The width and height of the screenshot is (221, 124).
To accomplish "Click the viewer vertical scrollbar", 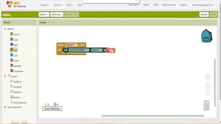I will point(215,83).
